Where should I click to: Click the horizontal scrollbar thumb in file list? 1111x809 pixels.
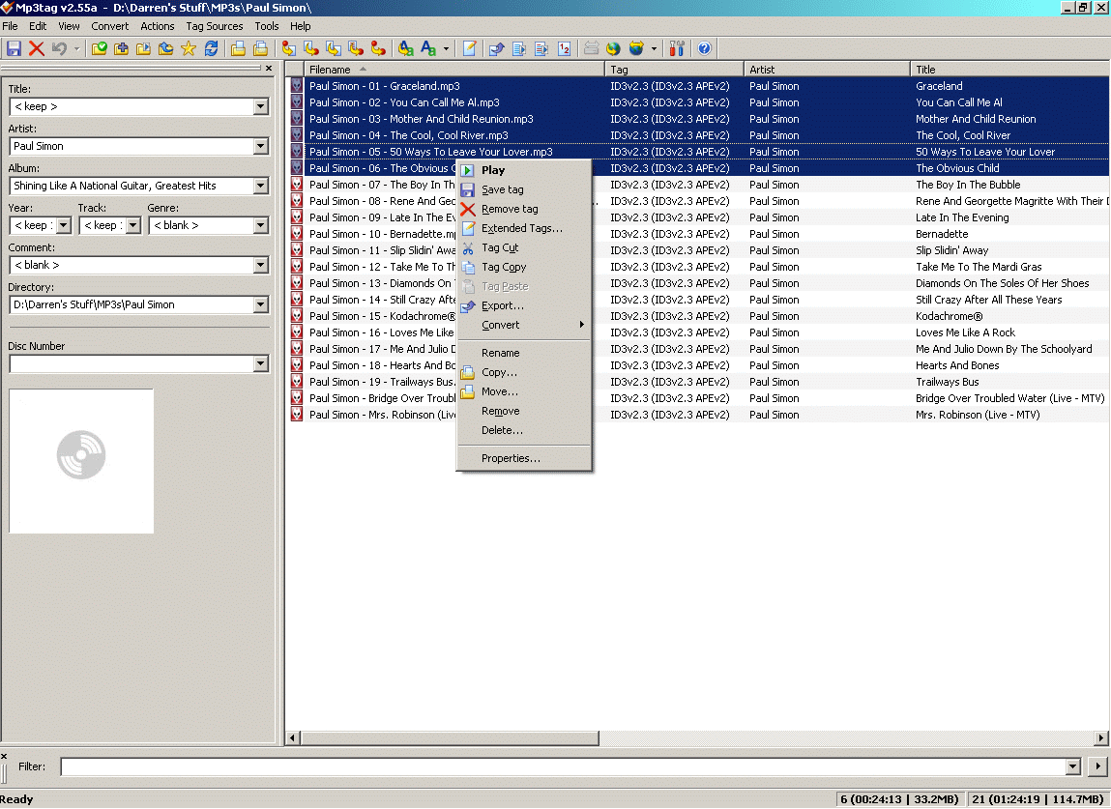tap(450, 738)
